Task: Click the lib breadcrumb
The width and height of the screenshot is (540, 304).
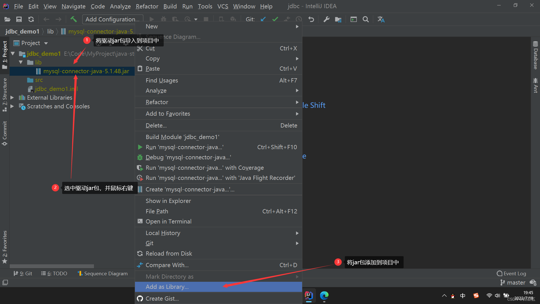Action: click(x=50, y=31)
